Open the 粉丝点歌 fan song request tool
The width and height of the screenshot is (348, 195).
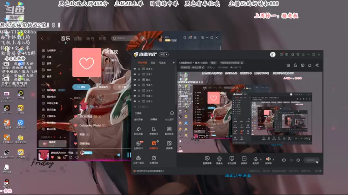tap(138, 131)
